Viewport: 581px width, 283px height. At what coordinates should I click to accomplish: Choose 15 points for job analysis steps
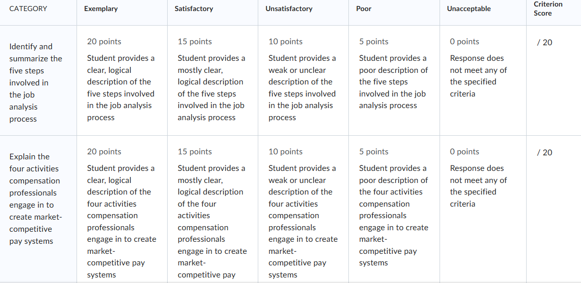coord(195,41)
